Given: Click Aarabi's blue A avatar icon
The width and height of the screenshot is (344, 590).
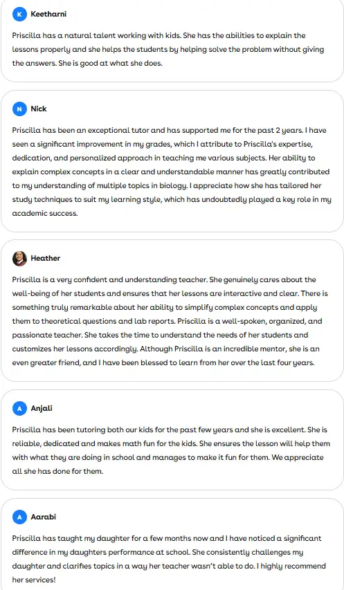Looking at the screenshot, I should pyautogui.click(x=19, y=517).
